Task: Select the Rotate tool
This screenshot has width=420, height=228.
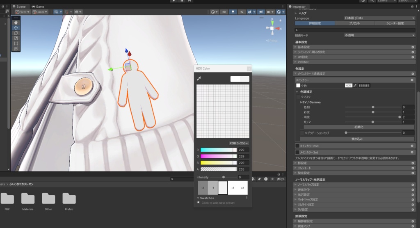Action: [16, 33]
